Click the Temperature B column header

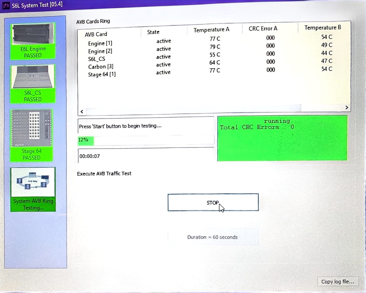tap(323, 27)
